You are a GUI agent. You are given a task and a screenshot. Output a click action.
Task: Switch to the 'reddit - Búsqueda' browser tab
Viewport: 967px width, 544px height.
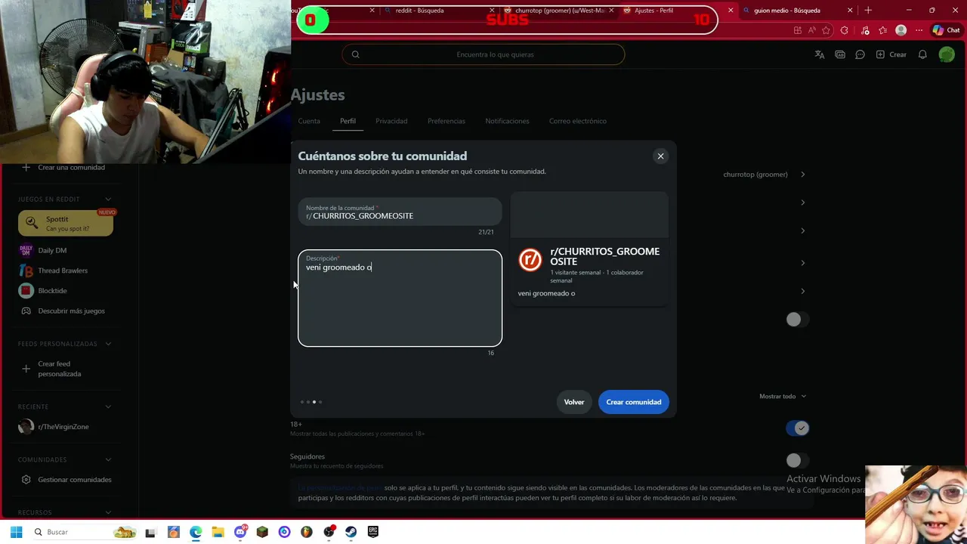(x=440, y=11)
